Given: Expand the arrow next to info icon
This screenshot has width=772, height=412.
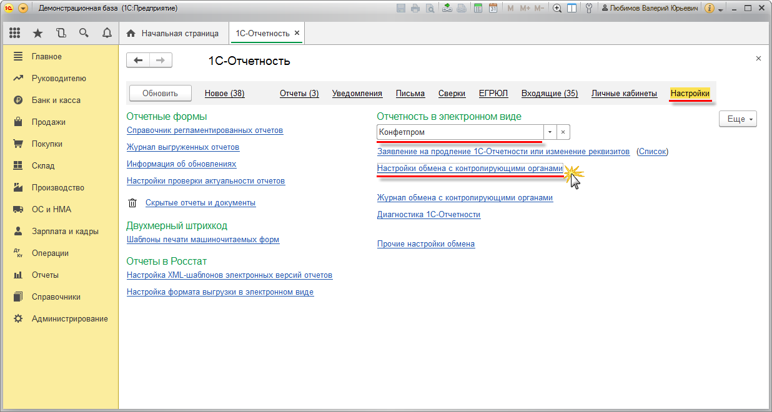Looking at the screenshot, I should [720, 9].
